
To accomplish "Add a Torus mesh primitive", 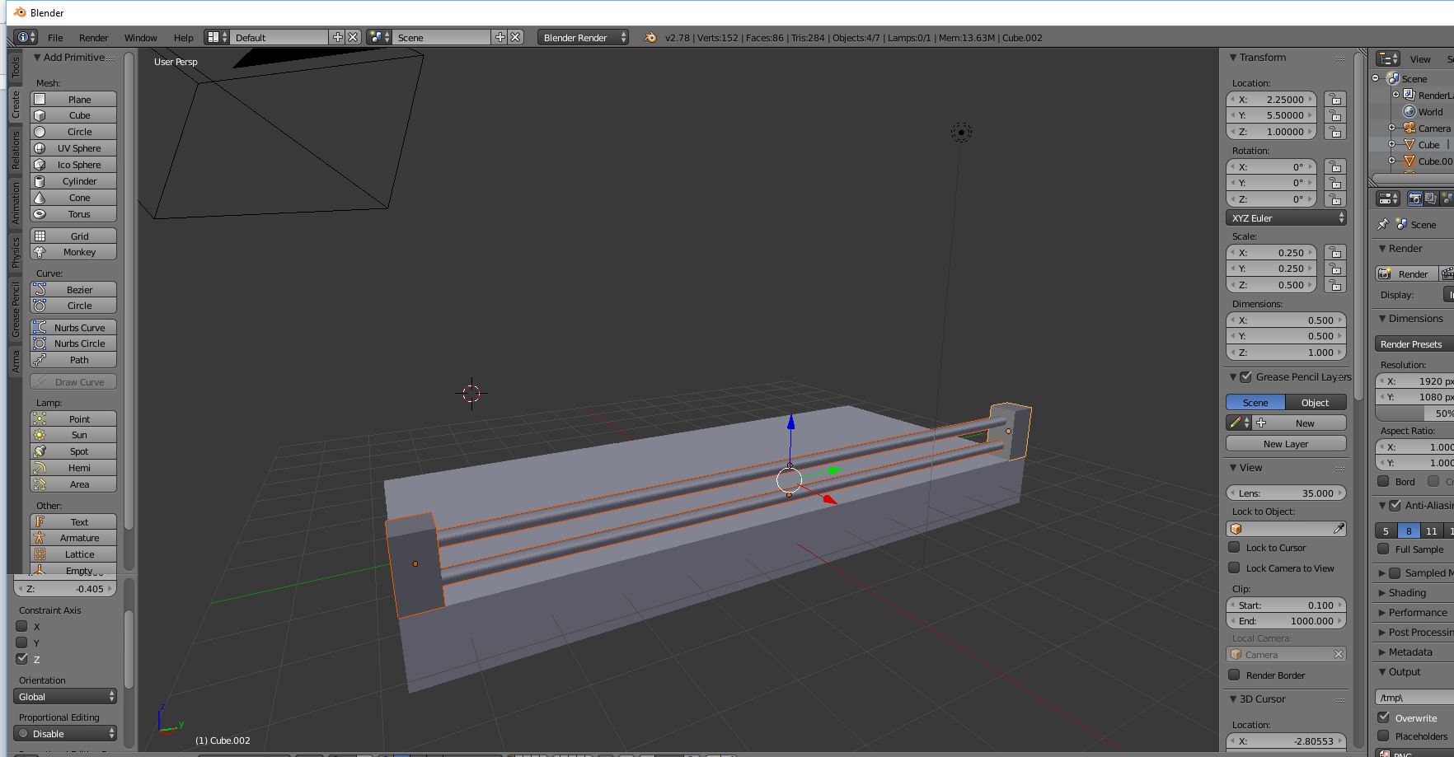I will [73, 214].
